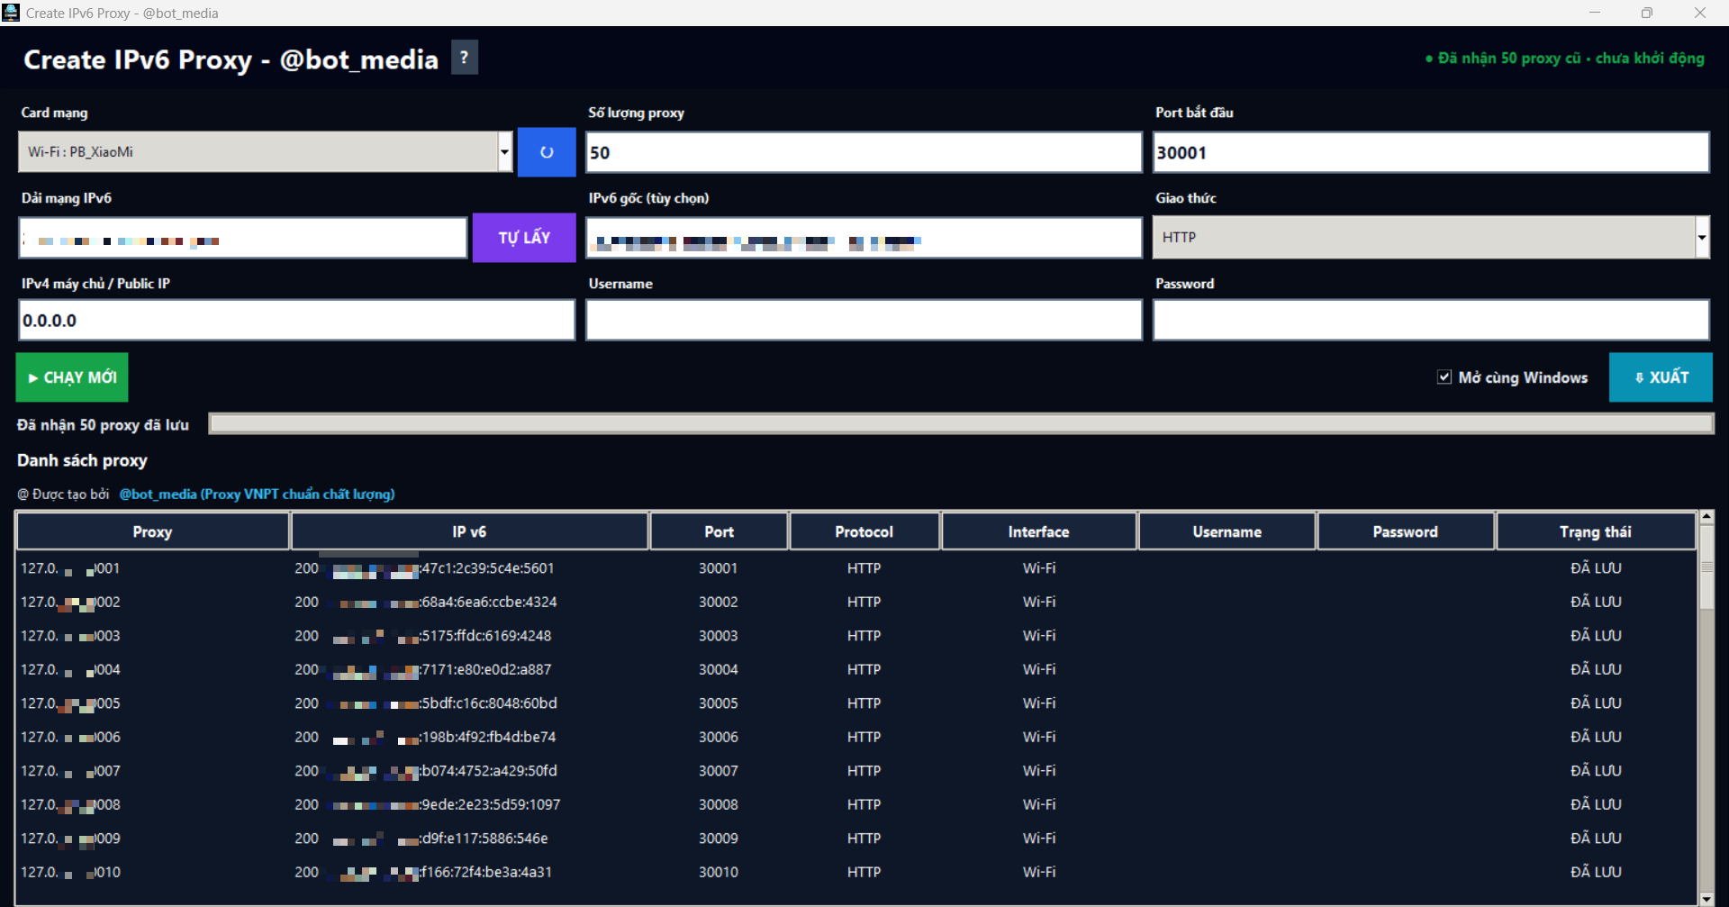Click the Port column header
The width and height of the screenshot is (1729, 907).
point(719,532)
